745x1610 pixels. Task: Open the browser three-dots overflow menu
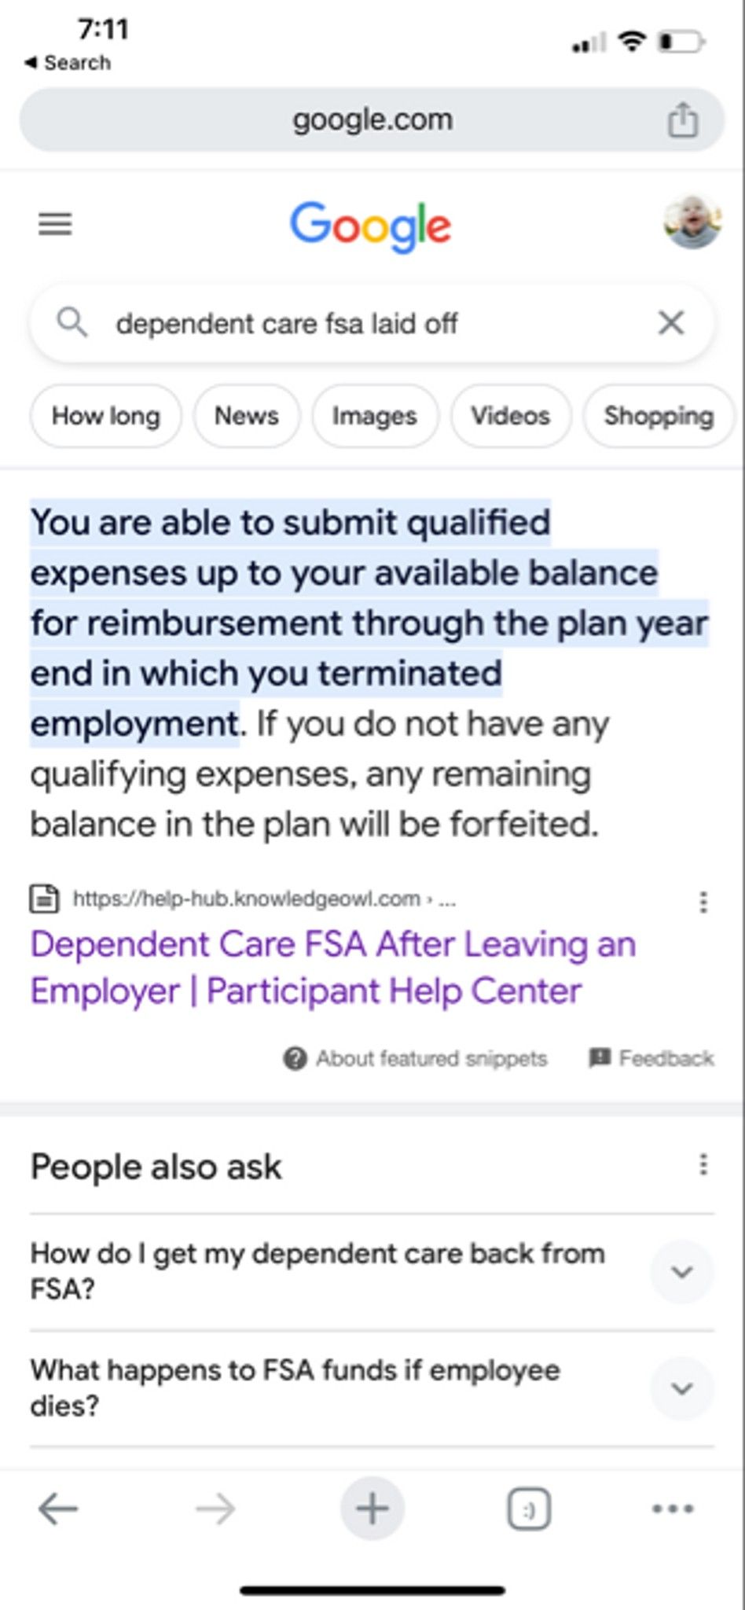tap(673, 1509)
